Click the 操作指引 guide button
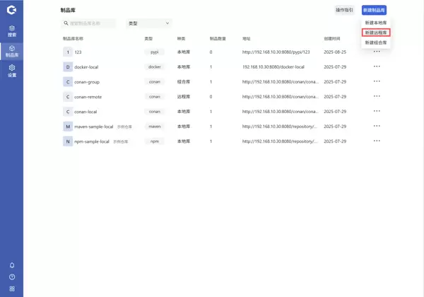Viewport: 424px width, 297px height. pyautogui.click(x=344, y=10)
